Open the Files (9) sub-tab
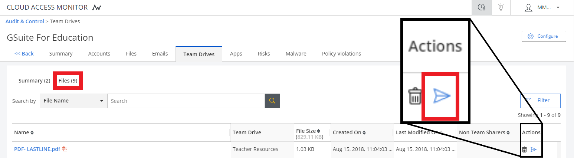The width and height of the screenshot is (574, 158). click(x=68, y=81)
